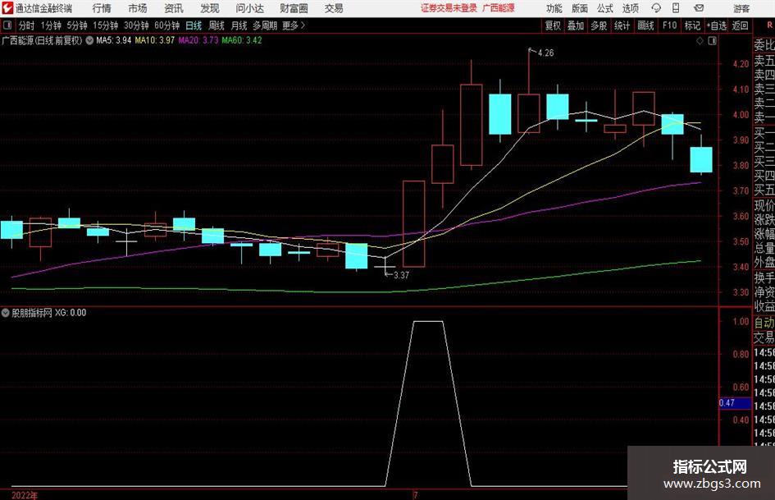Click the diamond icon above the price axis

coord(700,41)
